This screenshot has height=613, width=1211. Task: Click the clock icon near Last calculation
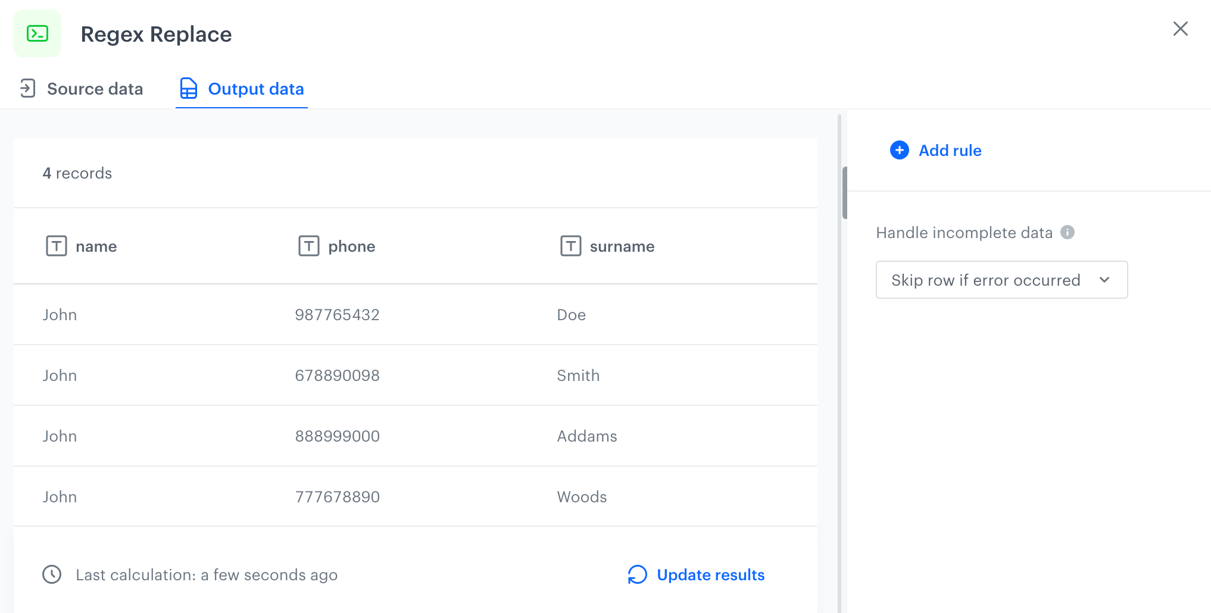pos(52,575)
